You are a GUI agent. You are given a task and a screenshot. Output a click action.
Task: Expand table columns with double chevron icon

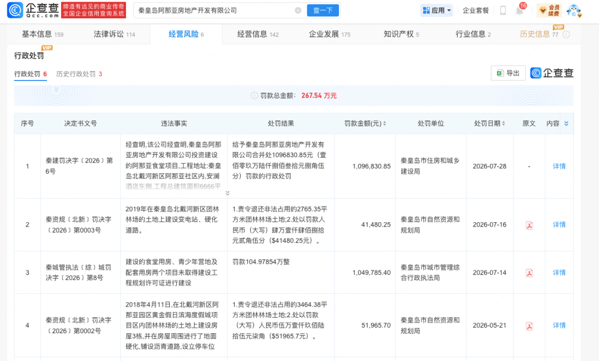[x=566, y=123]
